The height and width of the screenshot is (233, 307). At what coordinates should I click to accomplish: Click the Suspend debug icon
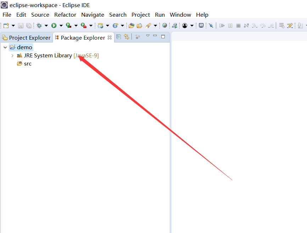pos(230,25)
